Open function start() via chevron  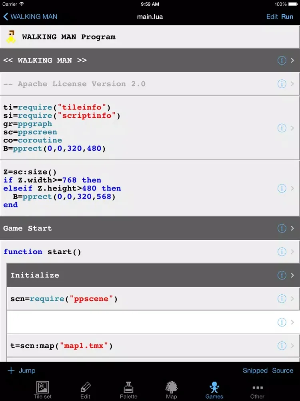(x=292, y=252)
